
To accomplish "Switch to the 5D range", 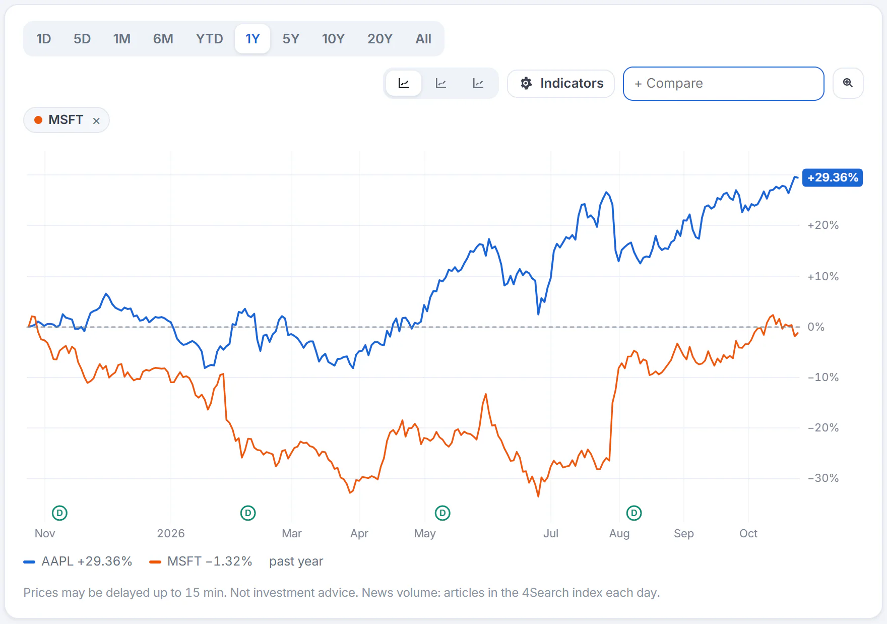I will tap(82, 39).
